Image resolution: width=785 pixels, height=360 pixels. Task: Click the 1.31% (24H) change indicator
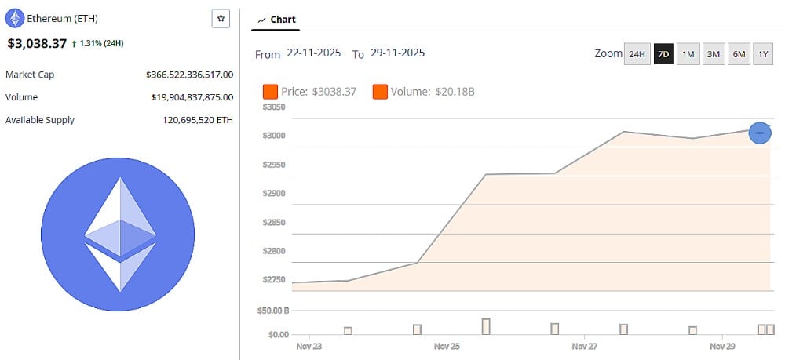pyautogui.click(x=97, y=43)
